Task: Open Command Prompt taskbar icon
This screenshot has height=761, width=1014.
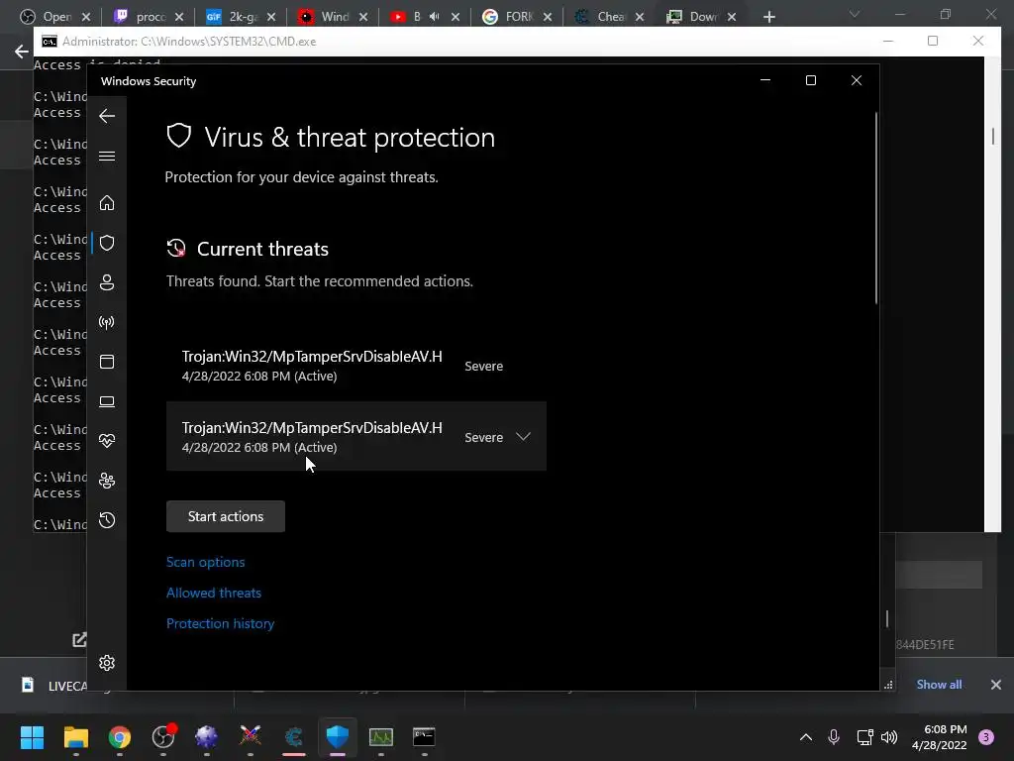Action: [x=424, y=737]
